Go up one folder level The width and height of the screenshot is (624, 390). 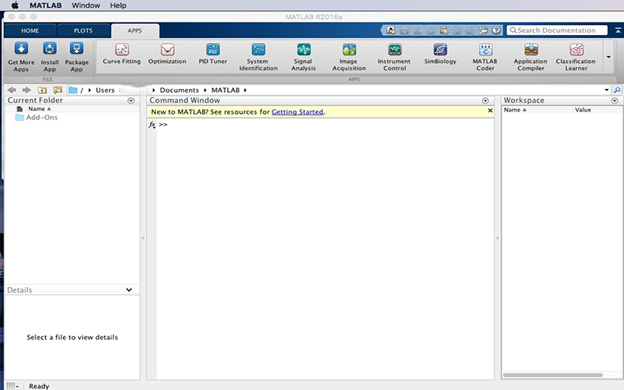pyautogui.click(x=42, y=90)
